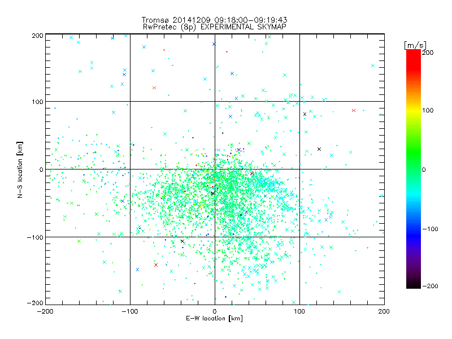Click the "E-W location [km]" axis label
This screenshot has height=339, width=452.
tap(214, 318)
